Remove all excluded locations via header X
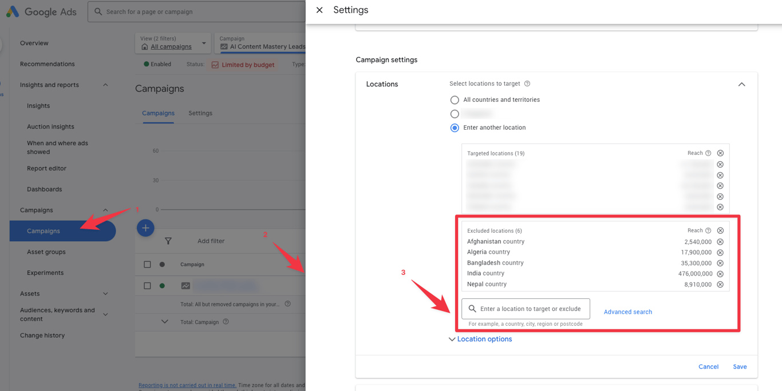 (720, 231)
